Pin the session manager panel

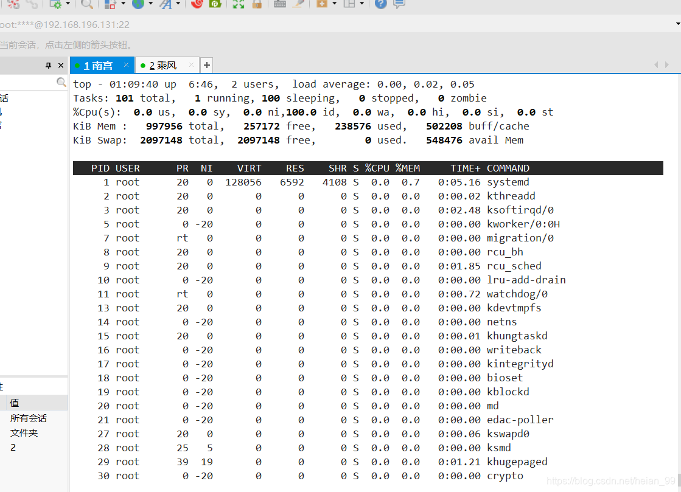click(48, 66)
